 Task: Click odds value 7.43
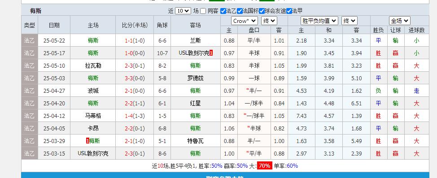[x=302, y=116]
